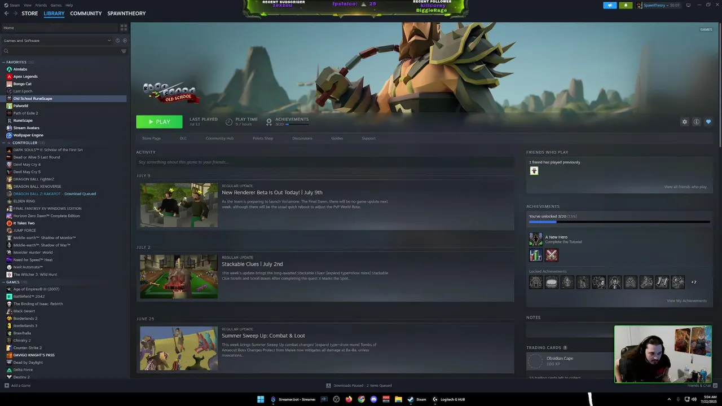Toggle the favorite heart icon
This screenshot has height=406, width=722.
[708, 122]
